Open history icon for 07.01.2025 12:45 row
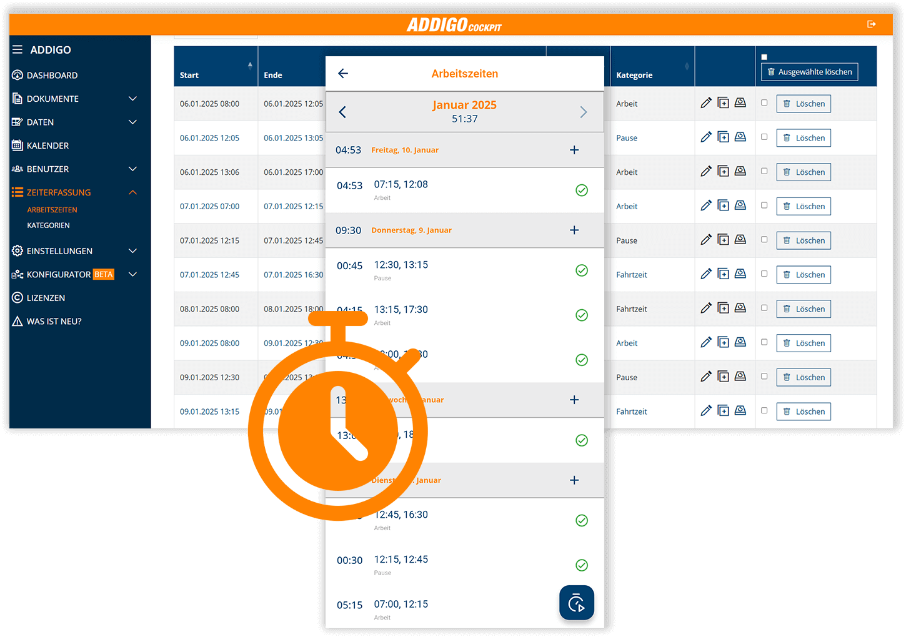Image resolution: width=906 pixels, height=637 pixels. [x=740, y=274]
